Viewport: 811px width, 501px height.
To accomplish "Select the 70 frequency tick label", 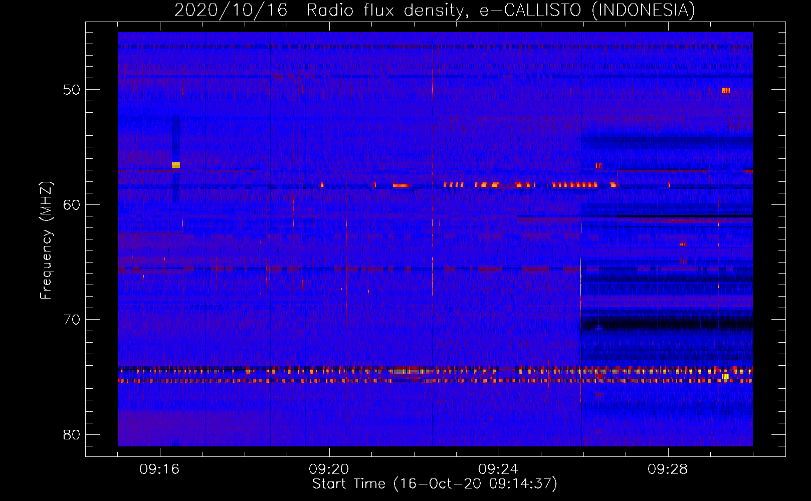I will pos(72,320).
